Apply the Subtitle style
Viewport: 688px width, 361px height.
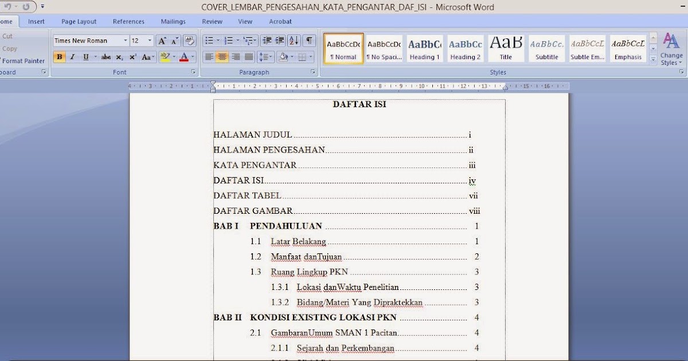tap(546, 48)
